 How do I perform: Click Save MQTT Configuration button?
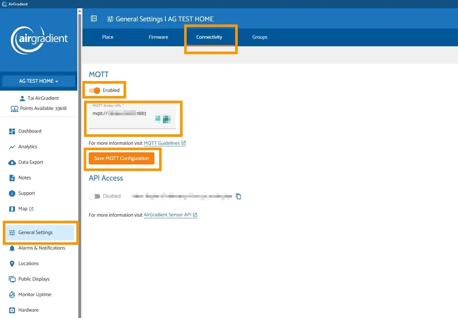[121, 158]
